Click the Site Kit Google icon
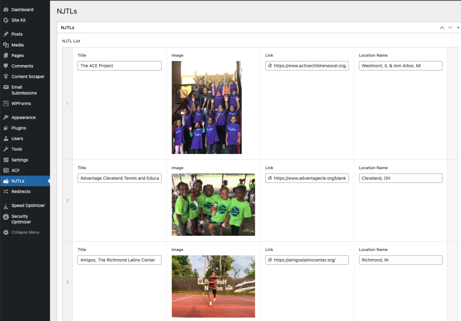This screenshot has height=321, width=461. 6,20
